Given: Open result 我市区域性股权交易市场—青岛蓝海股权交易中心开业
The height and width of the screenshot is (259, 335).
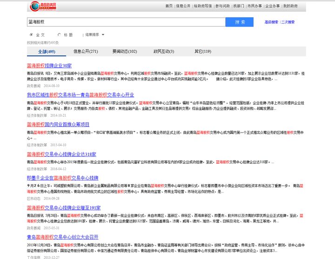Looking at the screenshot, I should [80, 95].
